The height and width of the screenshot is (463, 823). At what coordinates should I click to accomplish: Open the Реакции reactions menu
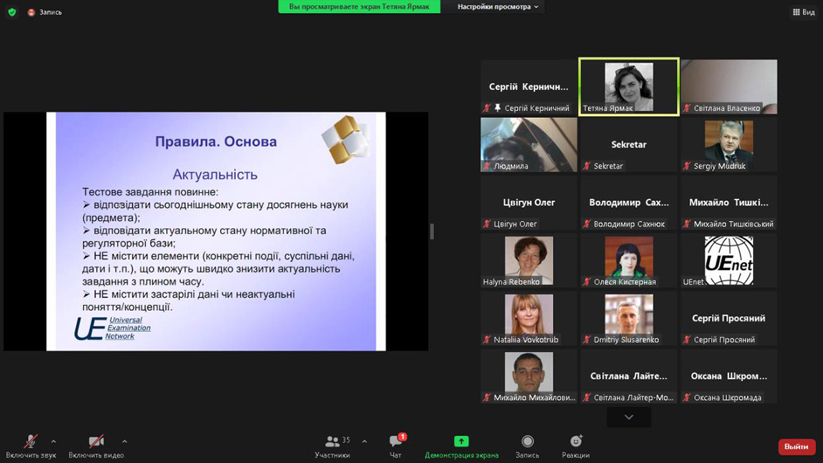[x=575, y=445]
